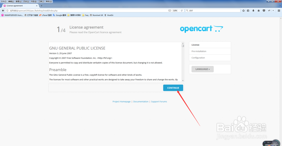Viewport: 282px width, 146px height.
Task: Open the WAMPSERVER Homepage bookmark
Action: pos(12,15)
